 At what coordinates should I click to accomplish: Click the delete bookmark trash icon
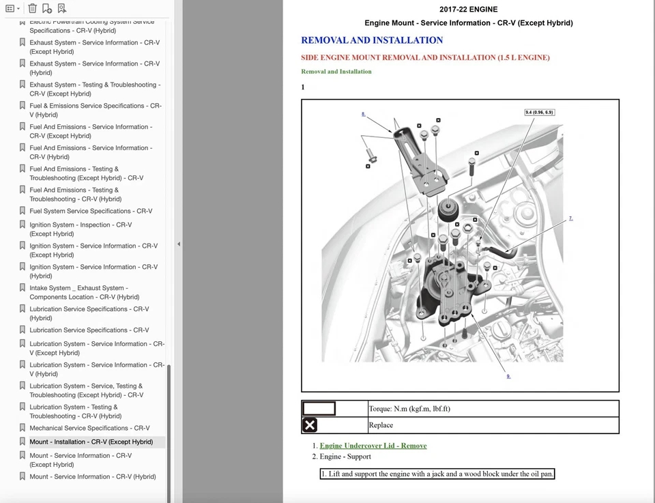pos(32,9)
